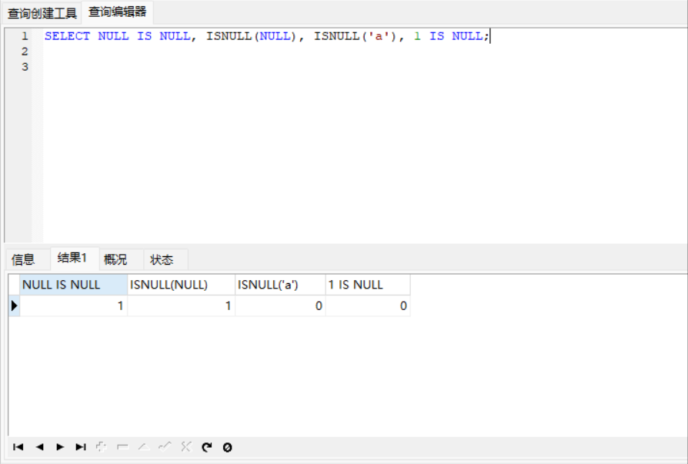Image resolution: width=688 pixels, height=464 pixels.
Task: Switch to the 查询创建工具 tab
Action: point(42,13)
